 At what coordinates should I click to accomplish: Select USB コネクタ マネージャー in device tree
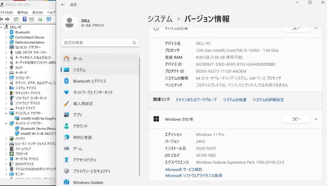[31, 52]
